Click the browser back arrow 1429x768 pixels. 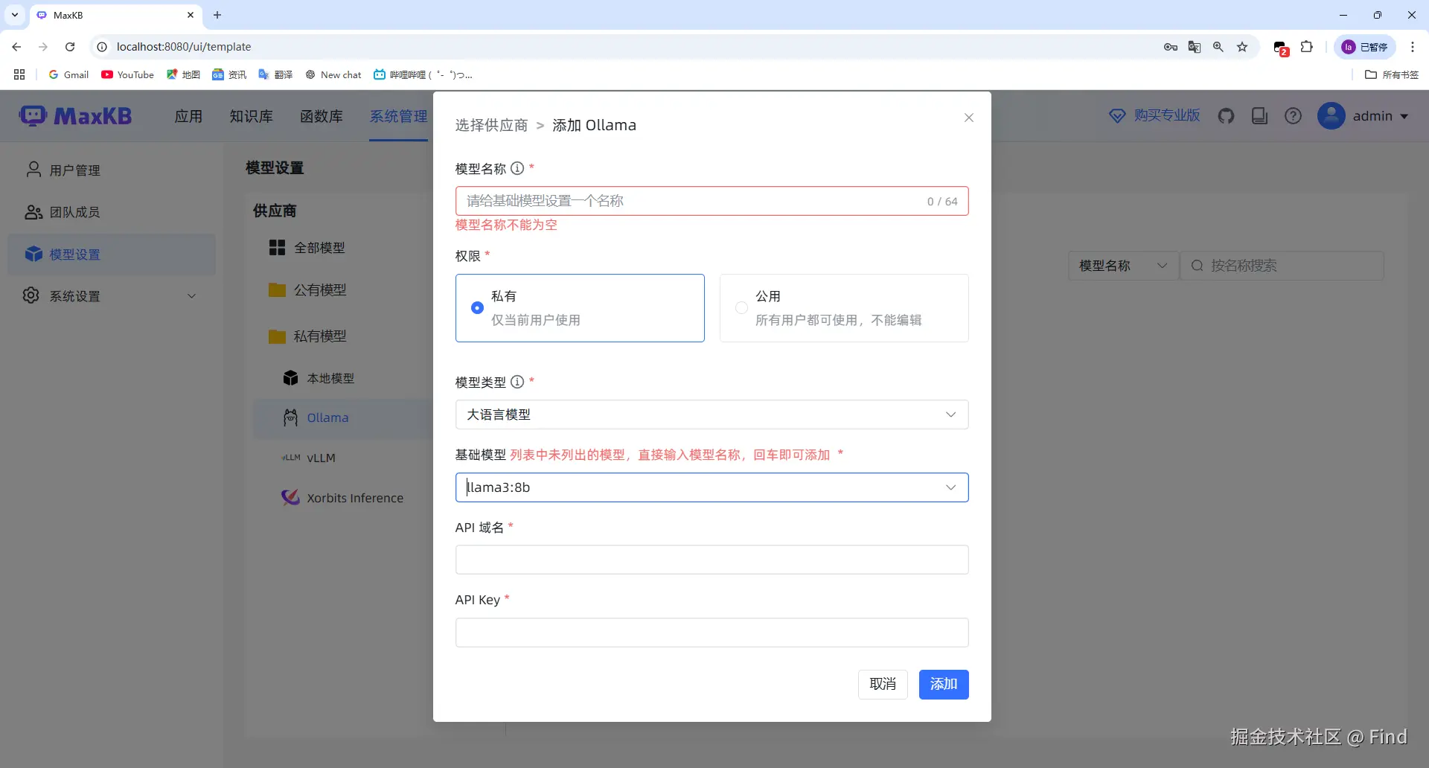pyautogui.click(x=16, y=47)
